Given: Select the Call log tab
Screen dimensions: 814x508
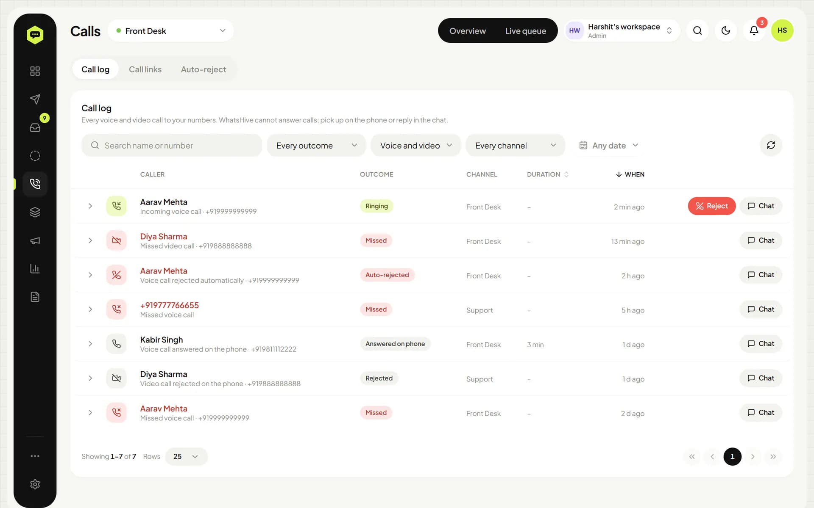Looking at the screenshot, I should pyautogui.click(x=95, y=69).
